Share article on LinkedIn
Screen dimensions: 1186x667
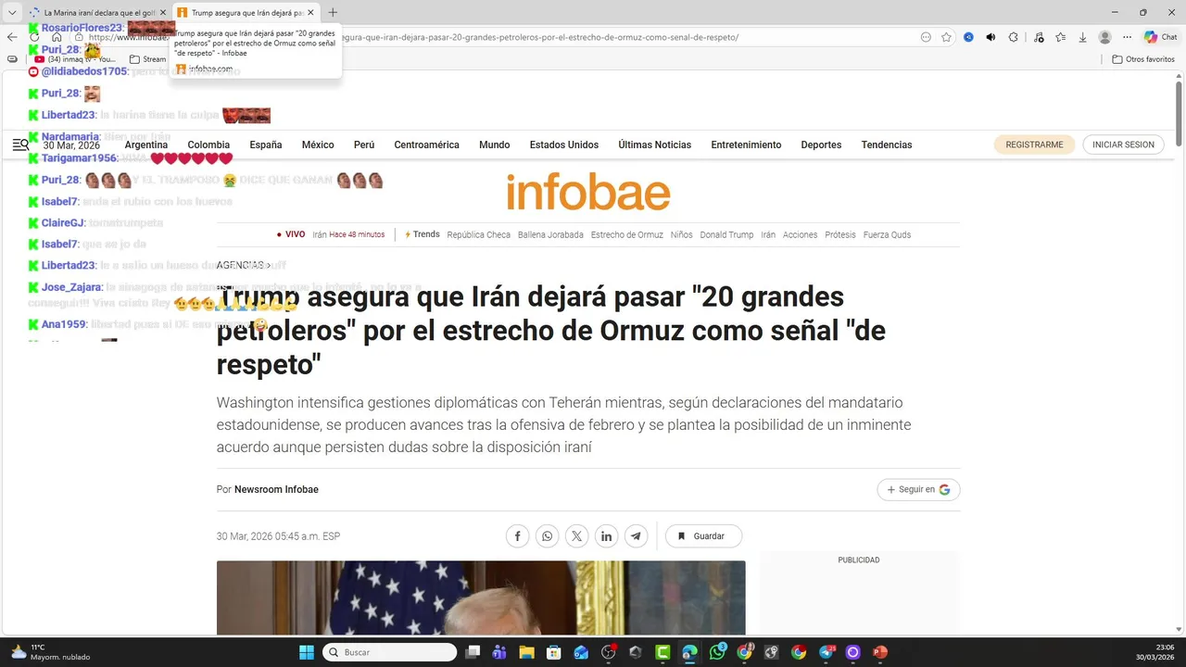click(606, 535)
